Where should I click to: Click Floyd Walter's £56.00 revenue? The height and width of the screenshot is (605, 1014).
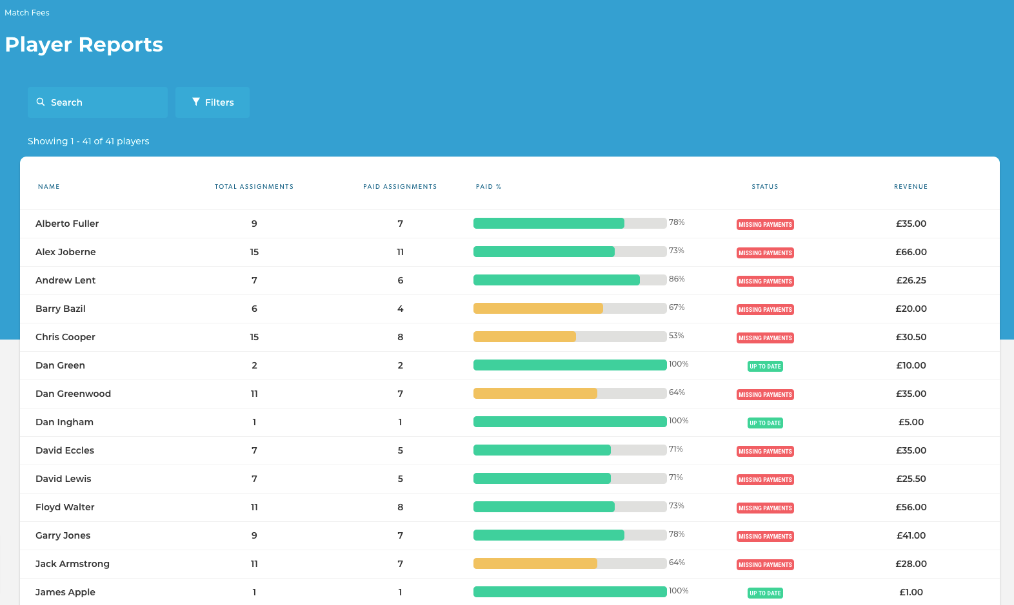(911, 507)
